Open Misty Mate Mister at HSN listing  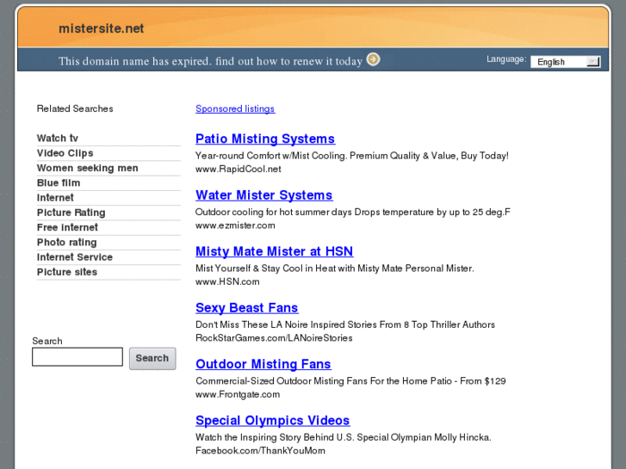coord(275,251)
